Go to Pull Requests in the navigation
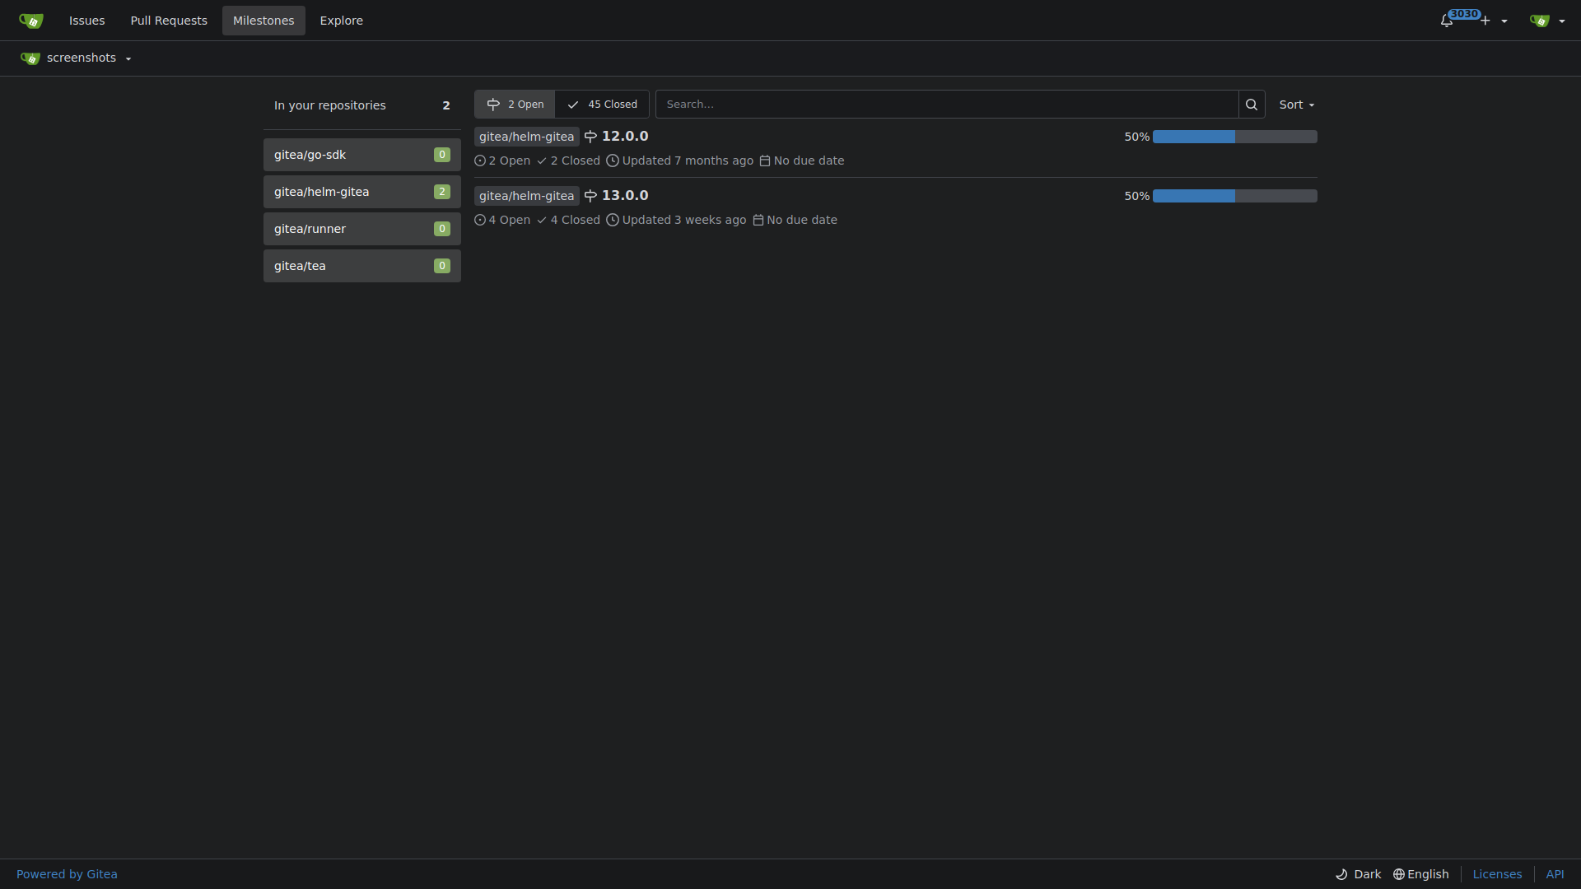1581x889 pixels. (x=169, y=21)
